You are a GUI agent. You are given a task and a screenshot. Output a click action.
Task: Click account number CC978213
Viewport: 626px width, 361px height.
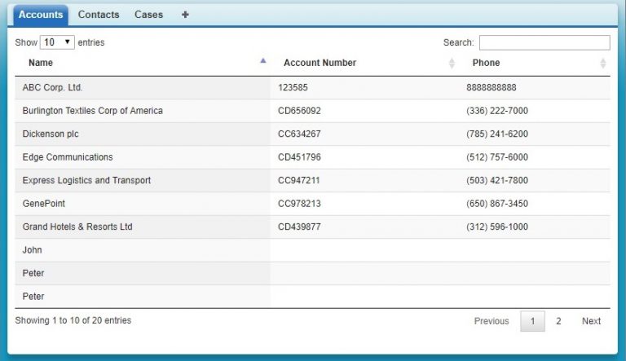[299, 203]
